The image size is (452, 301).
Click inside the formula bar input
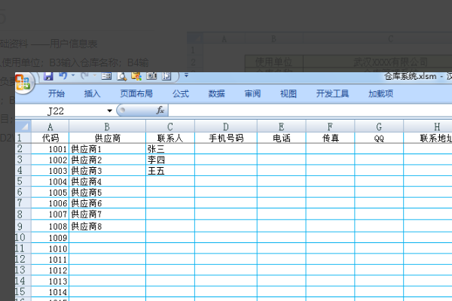[x=310, y=111]
